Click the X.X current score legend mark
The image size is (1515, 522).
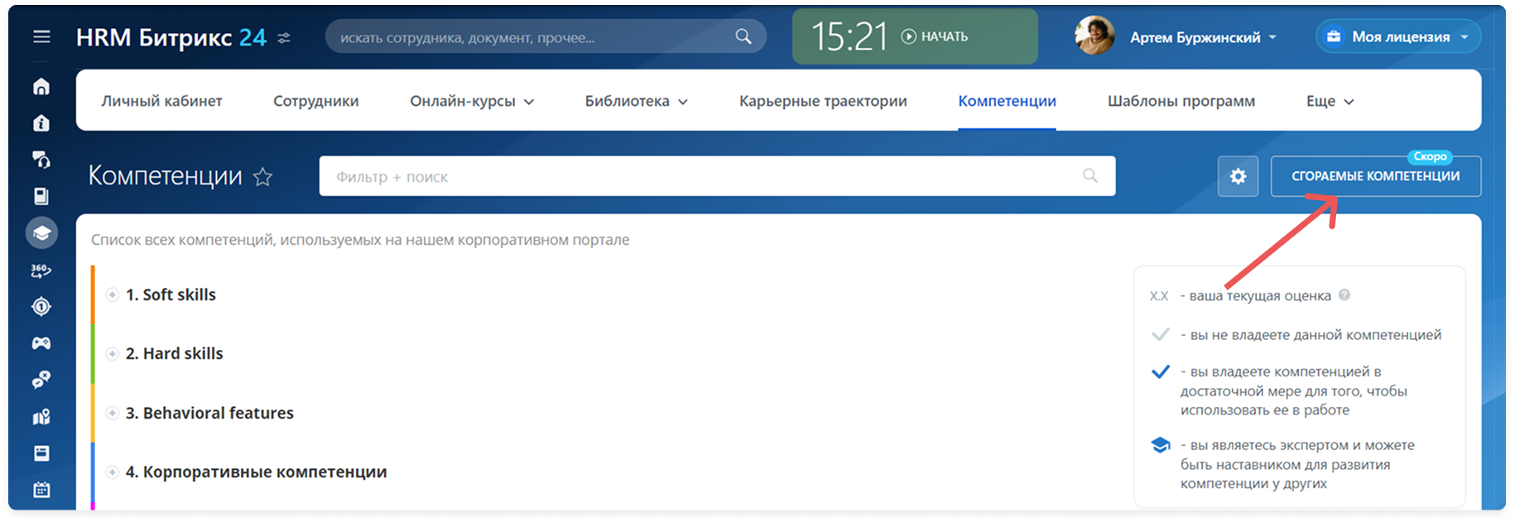click(x=1159, y=296)
